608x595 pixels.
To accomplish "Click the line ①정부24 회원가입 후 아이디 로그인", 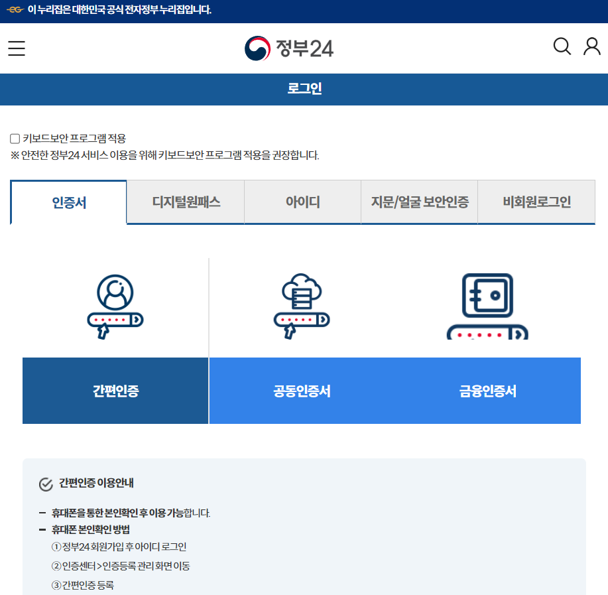I will (119, 547).
